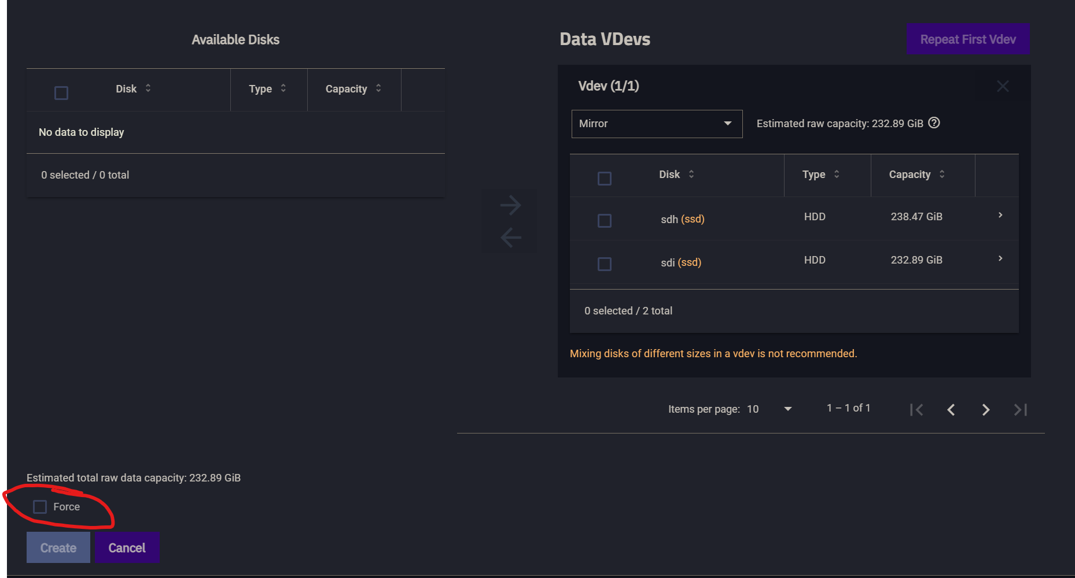Go to the previous page of vdevs
The height and width of the screenshot is (578, 1075).
tap(951, 410)
